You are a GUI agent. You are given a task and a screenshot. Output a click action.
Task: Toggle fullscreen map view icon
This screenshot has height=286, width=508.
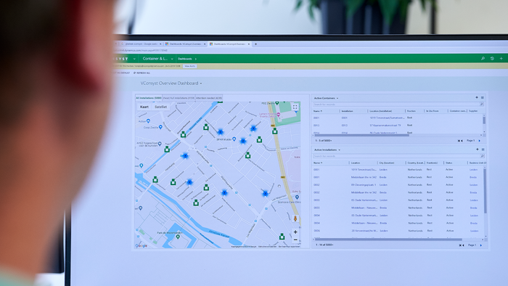295,107
